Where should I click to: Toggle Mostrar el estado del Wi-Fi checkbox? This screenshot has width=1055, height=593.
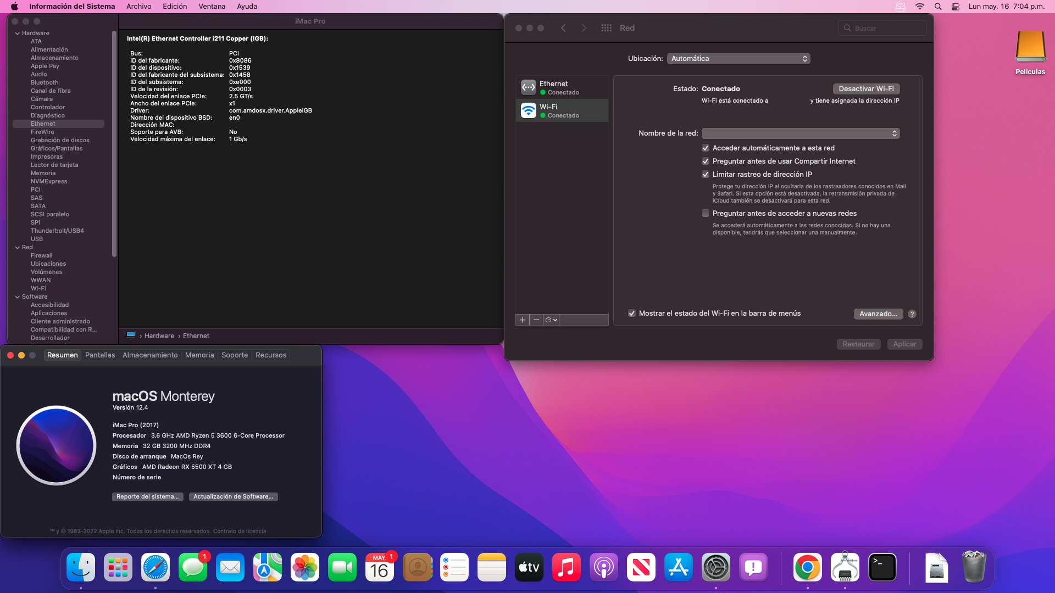tap(632, 313)
